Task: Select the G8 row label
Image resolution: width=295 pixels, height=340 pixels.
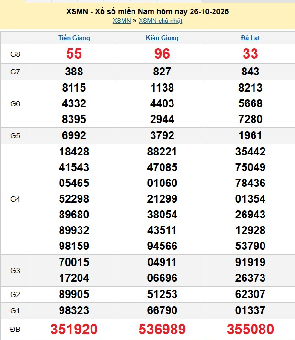Action: click(x=15, y=54)
